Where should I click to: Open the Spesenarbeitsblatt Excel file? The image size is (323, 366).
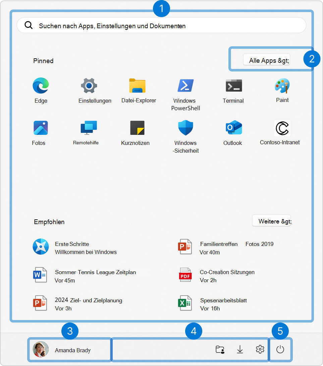212,303
